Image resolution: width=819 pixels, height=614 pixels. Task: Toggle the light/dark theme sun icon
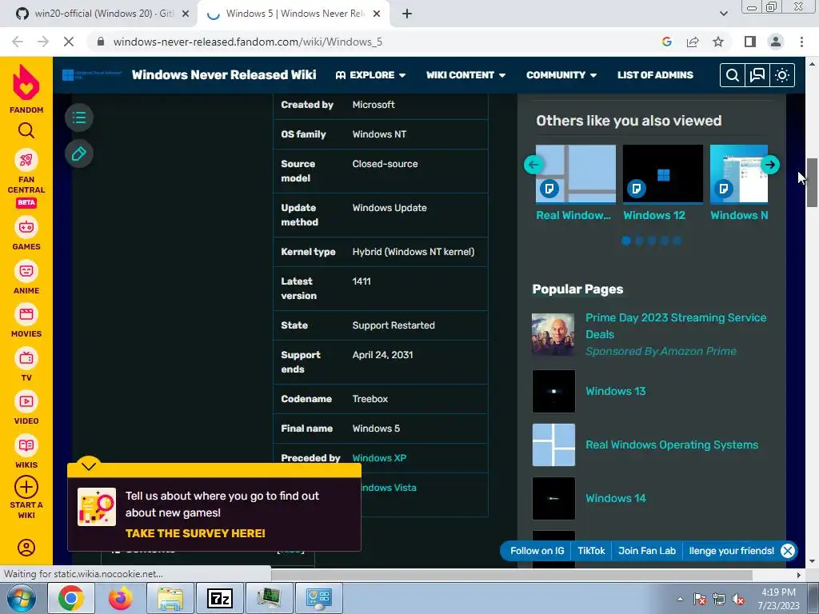[x=782, y=75]
